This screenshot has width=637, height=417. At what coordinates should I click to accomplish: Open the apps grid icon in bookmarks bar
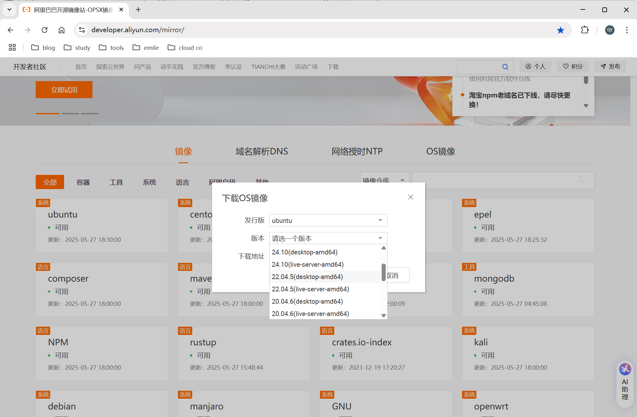pos(12,48)
